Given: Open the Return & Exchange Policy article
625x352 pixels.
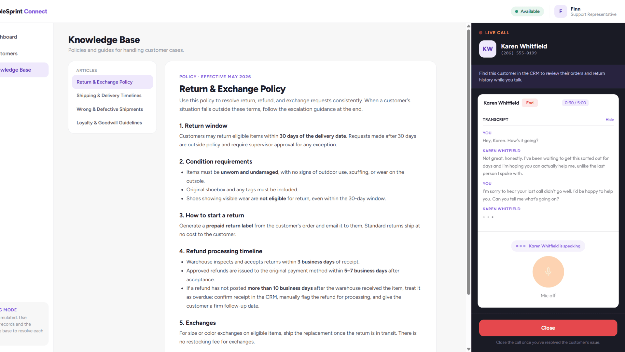Looking at the screenshot, I should click(112, 82).
